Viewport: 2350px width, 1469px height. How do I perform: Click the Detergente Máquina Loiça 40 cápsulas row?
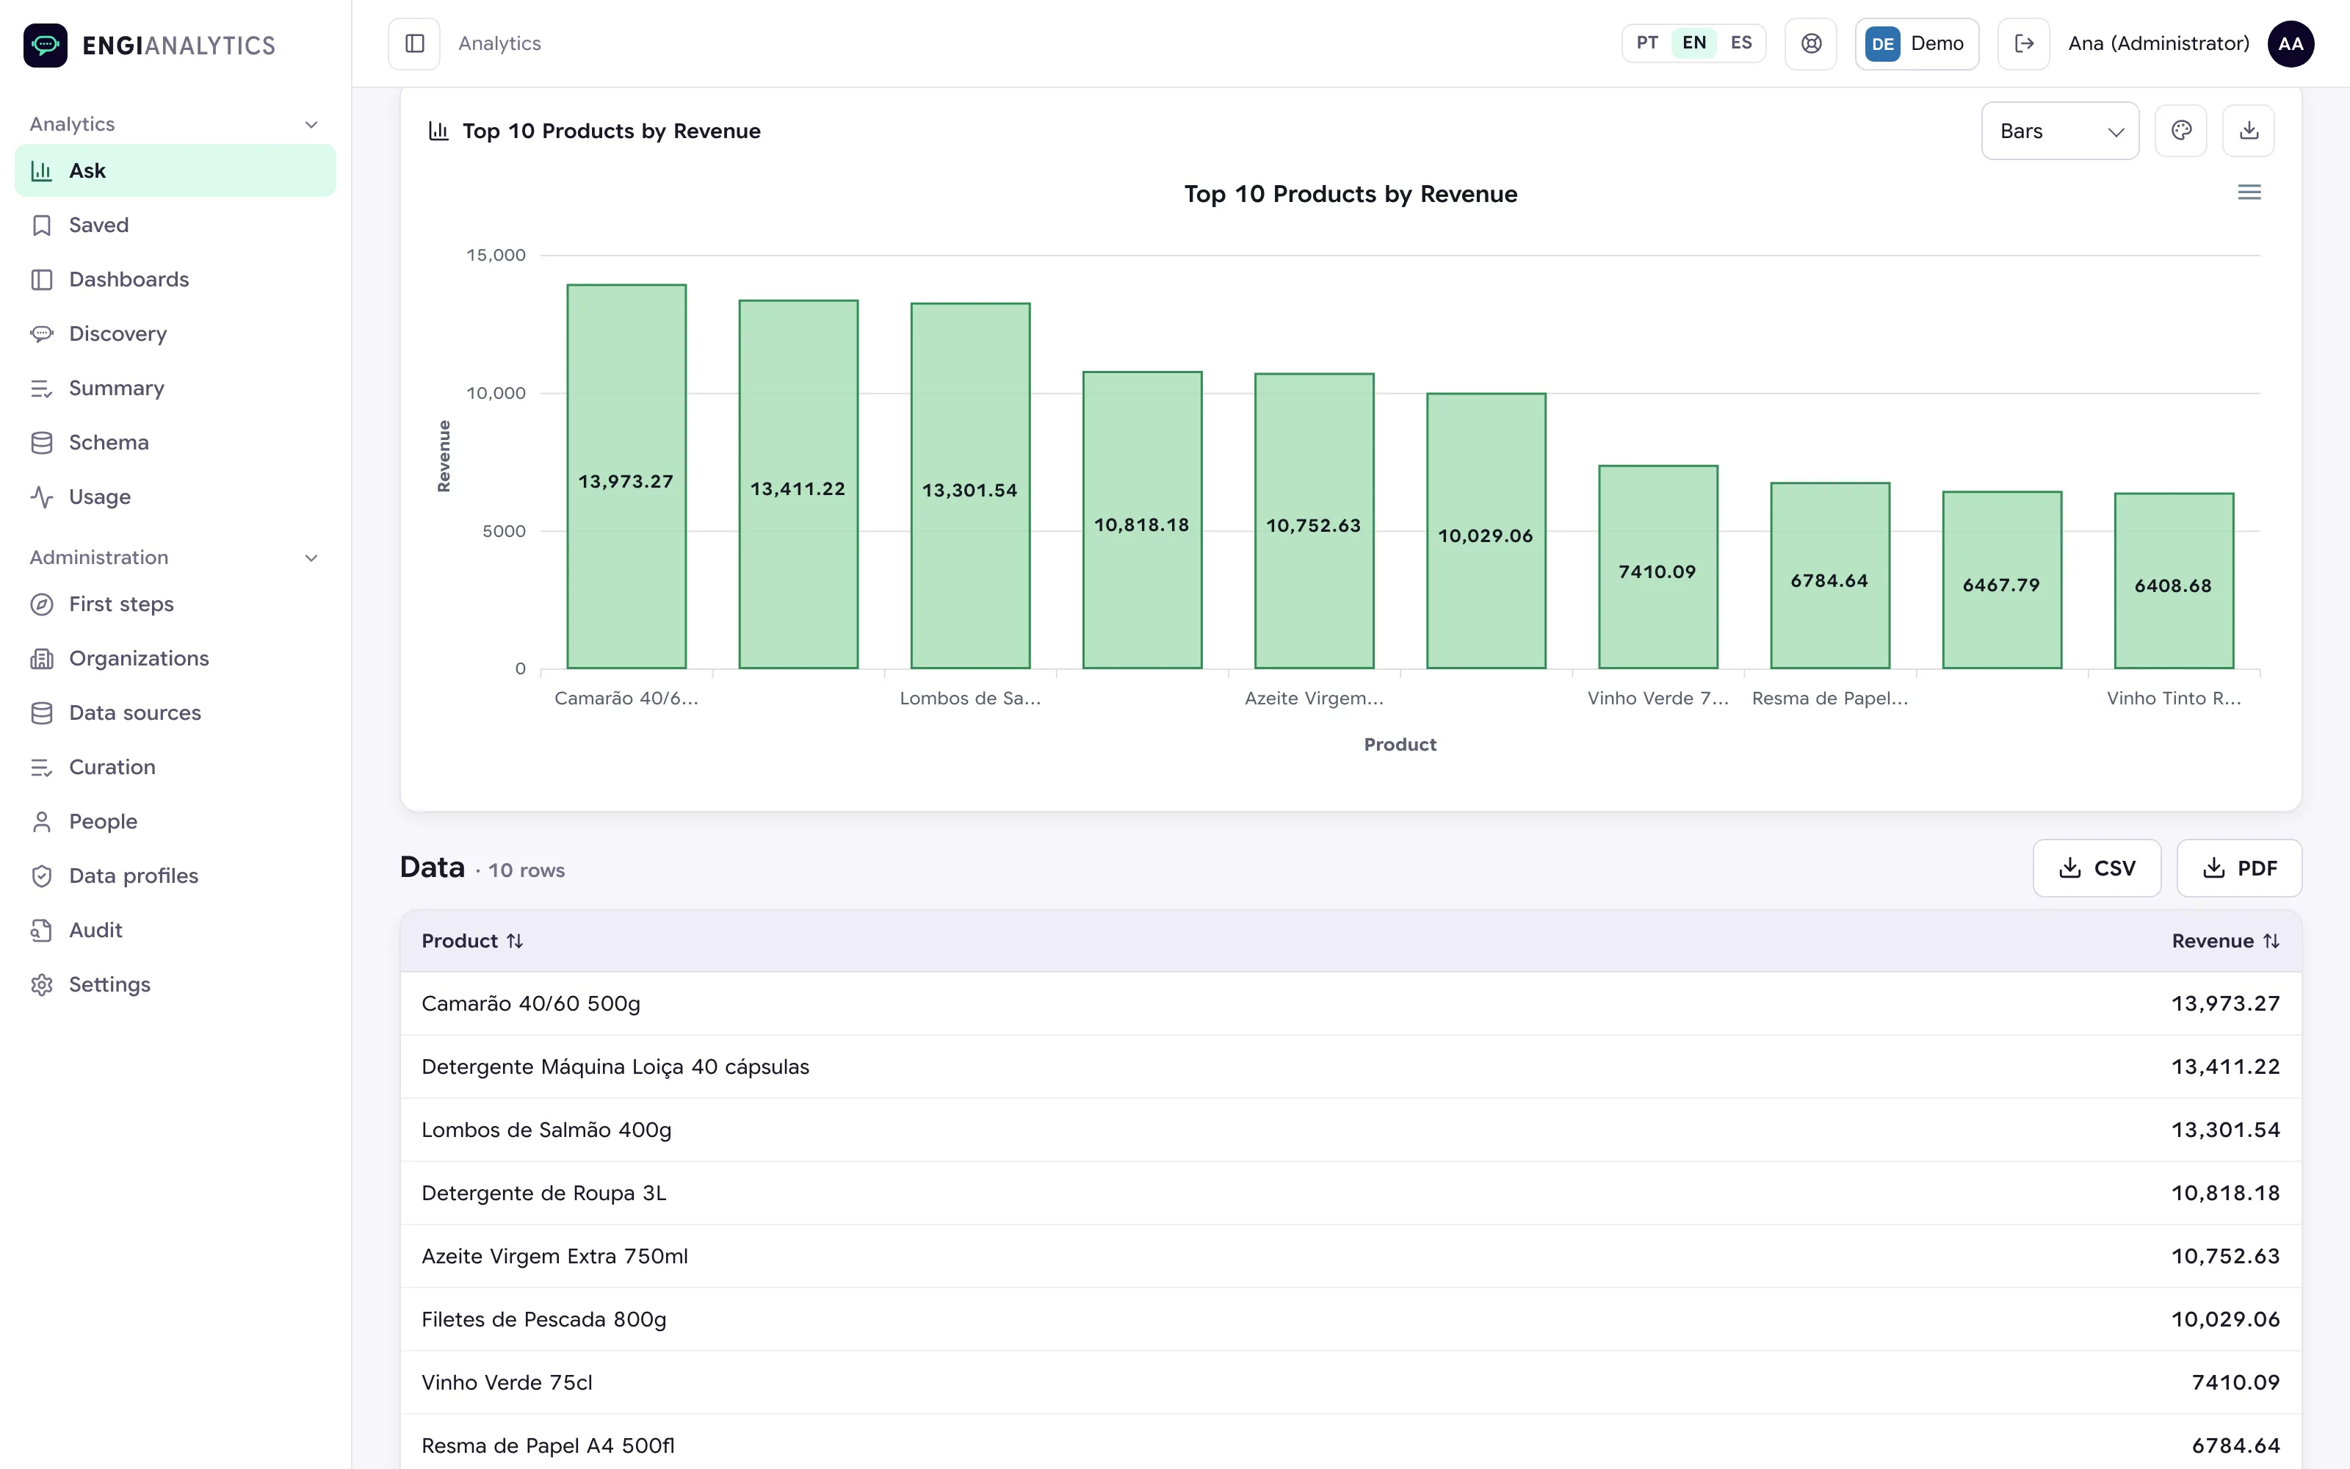pyautogui.click(x=1351, y=1066)
